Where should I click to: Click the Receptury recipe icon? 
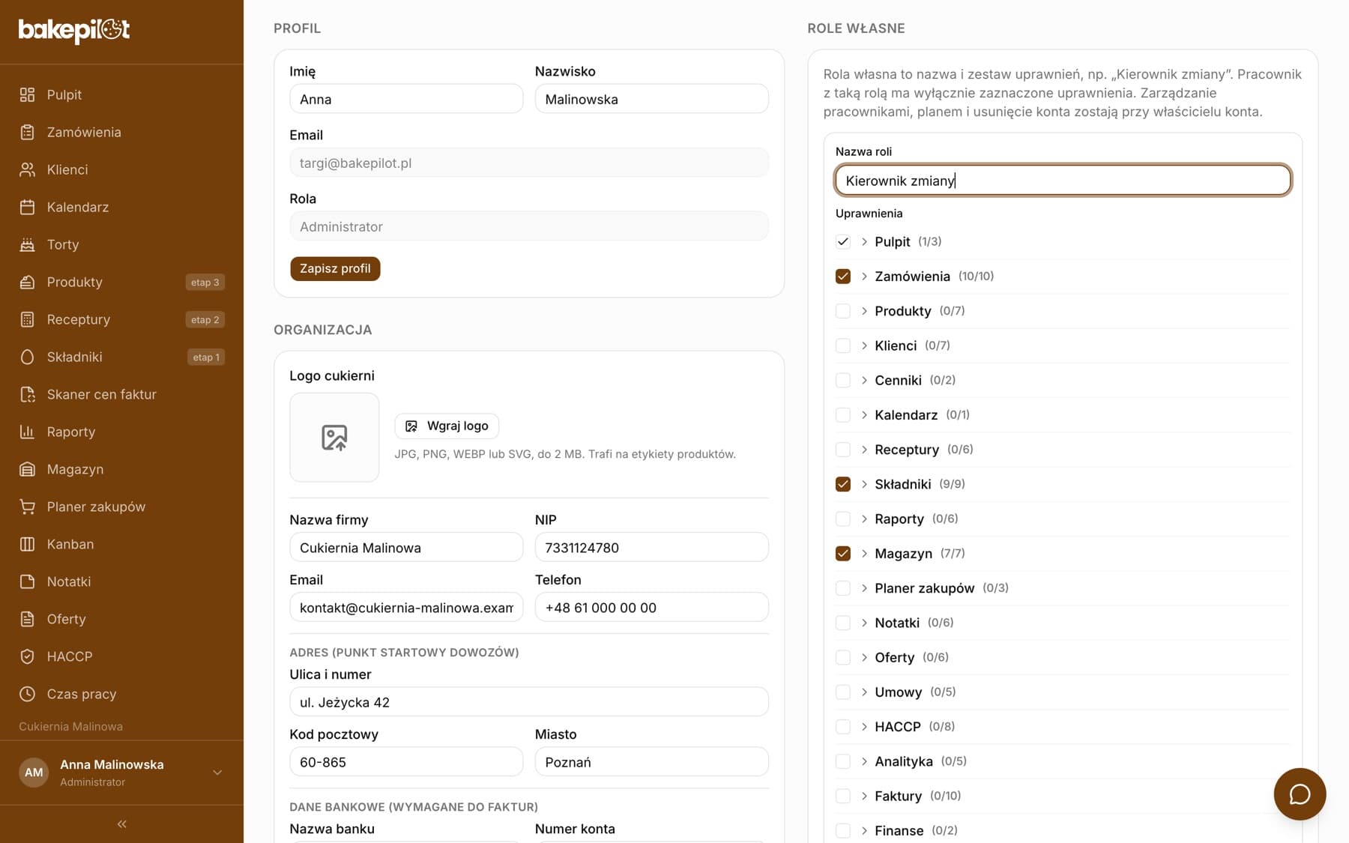click(27, 319)
